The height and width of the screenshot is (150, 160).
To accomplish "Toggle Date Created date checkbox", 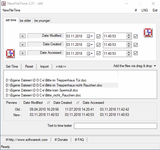I will pyautogui.click(x=98, y=45).
